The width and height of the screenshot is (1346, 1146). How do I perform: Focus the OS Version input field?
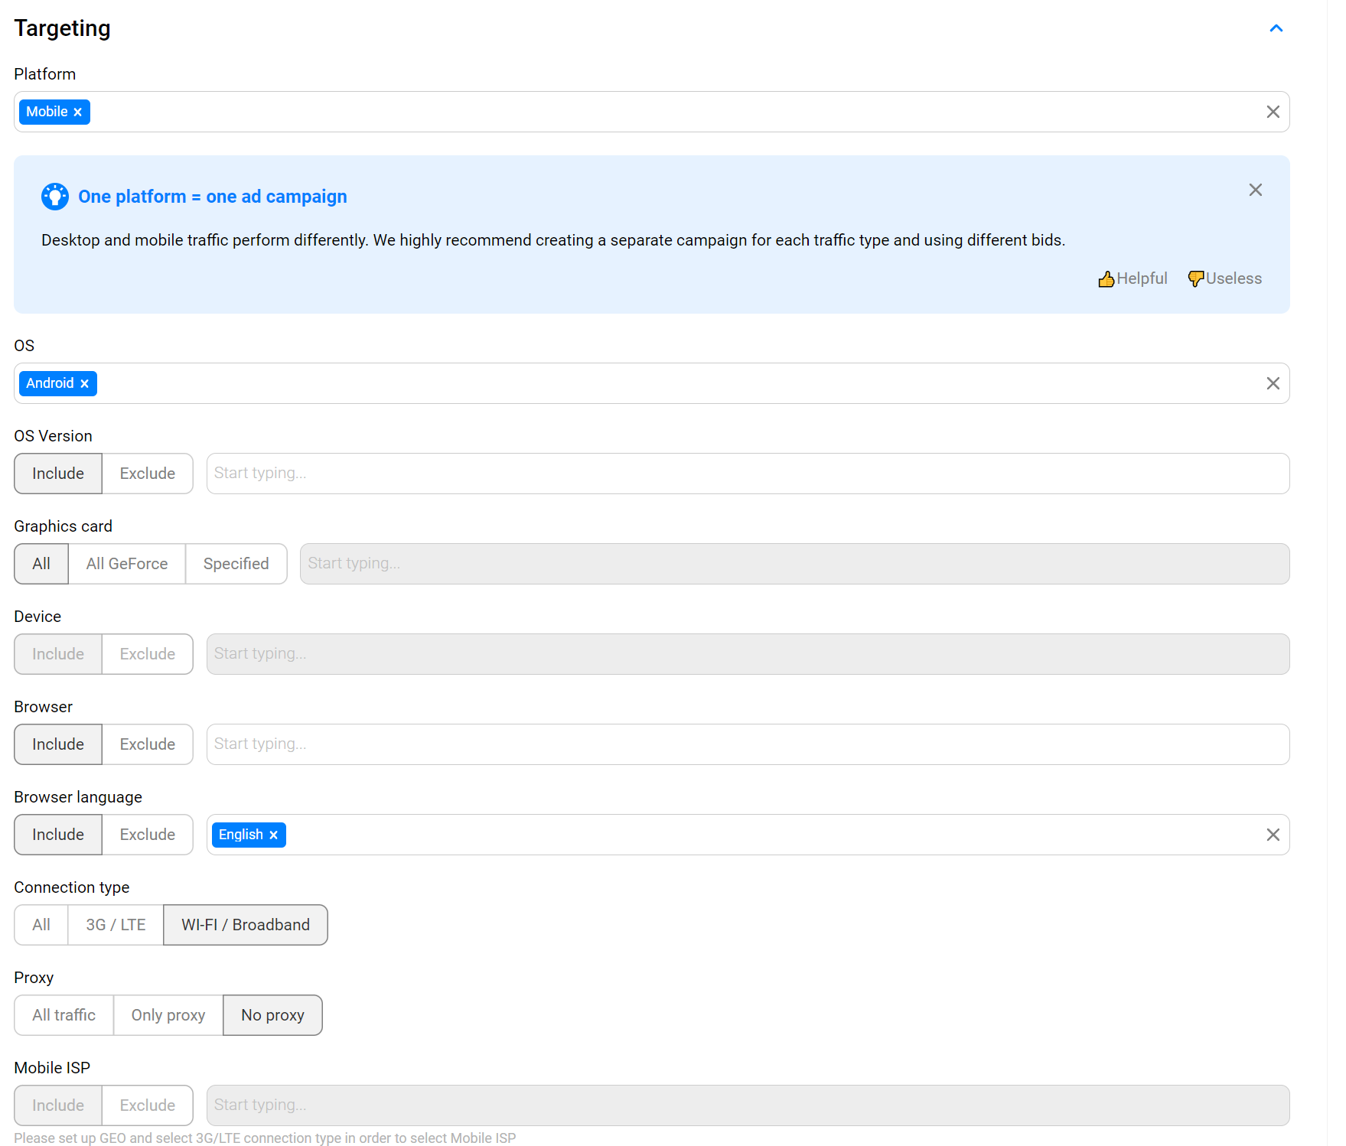tap(748, 474)
